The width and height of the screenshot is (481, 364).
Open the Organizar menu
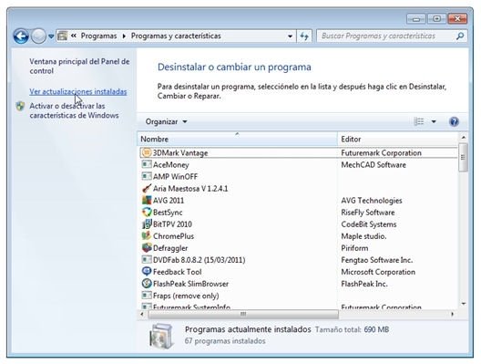[166, 121]
